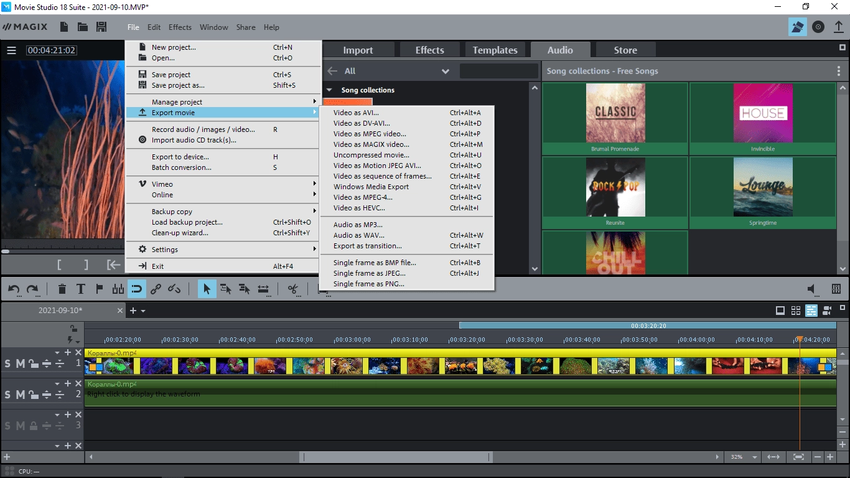The height and width of the screenshot is (478, 850).
Task: Open the Edit menu
Action: tap(154, 27)
